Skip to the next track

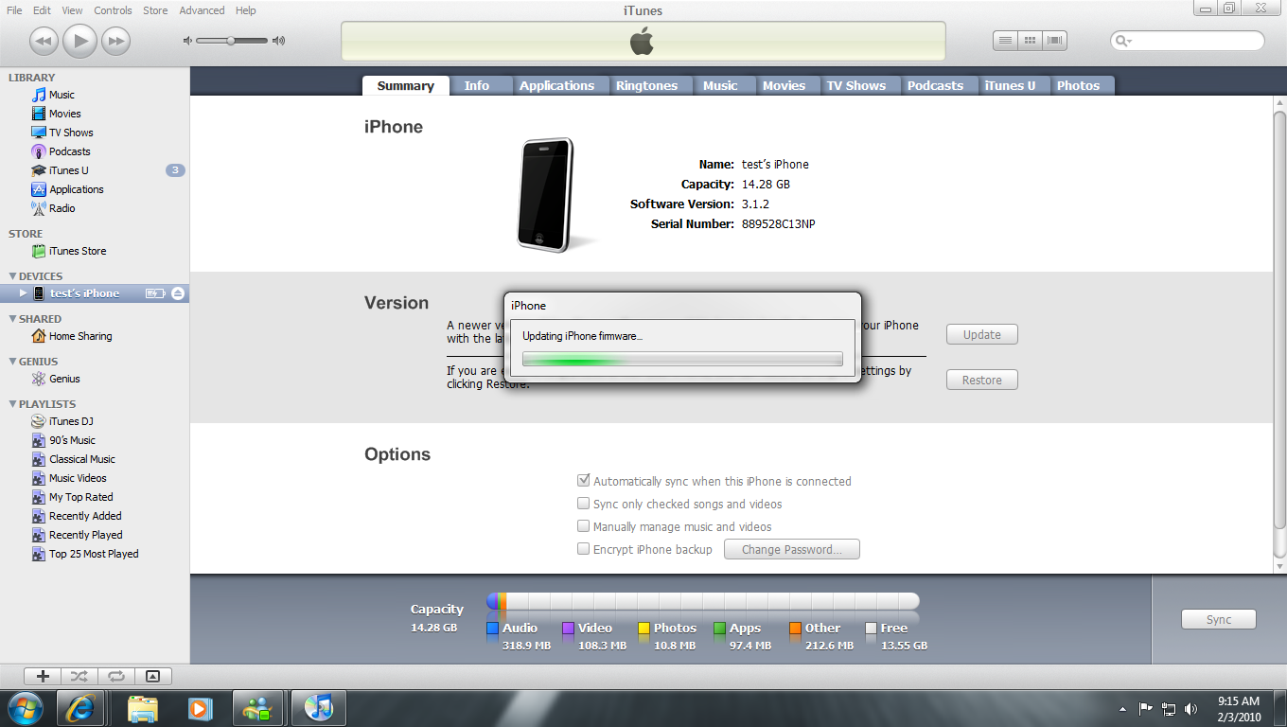tap(115, 41)
